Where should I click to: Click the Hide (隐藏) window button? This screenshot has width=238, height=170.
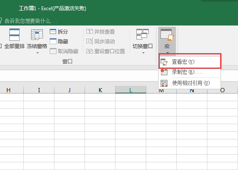[59, 42]
